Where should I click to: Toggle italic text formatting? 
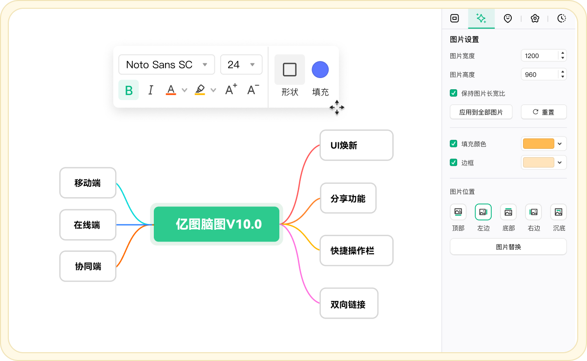pyautogui.click(x=150, y=90)
